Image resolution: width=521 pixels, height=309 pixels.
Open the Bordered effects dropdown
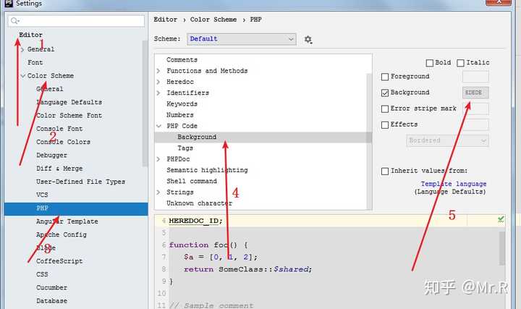coord(447,140)
